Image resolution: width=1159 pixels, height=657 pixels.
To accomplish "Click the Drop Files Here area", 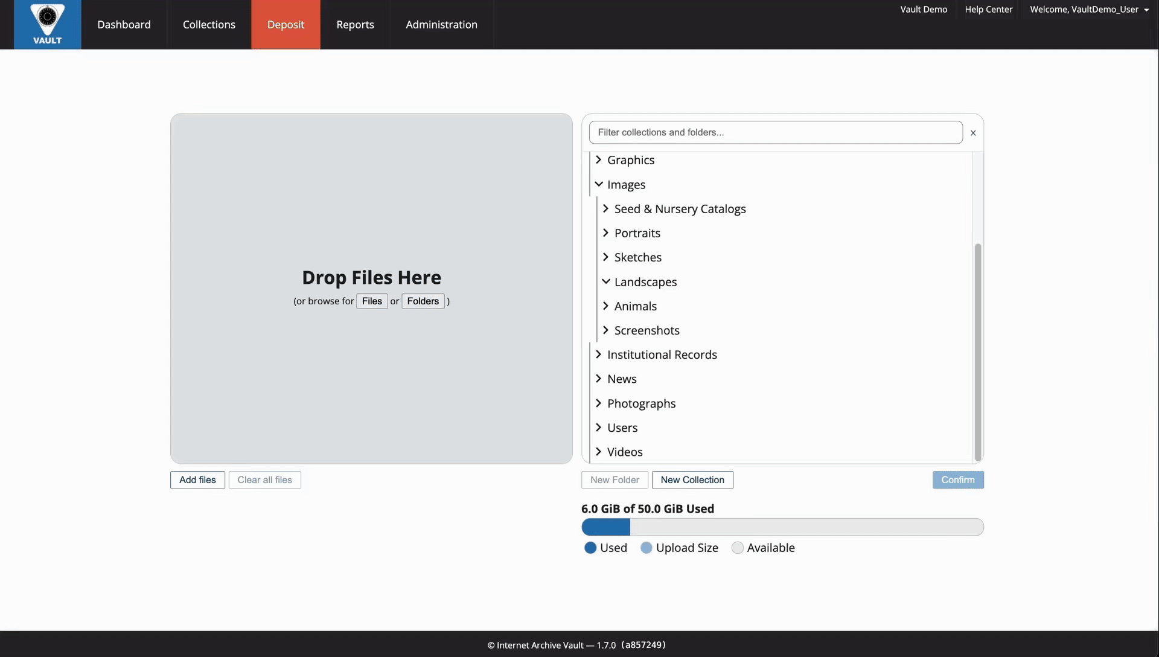I will pos(371,289).
